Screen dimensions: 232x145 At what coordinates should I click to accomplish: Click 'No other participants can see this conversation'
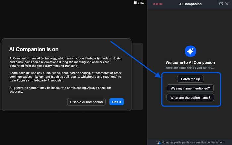[x=193, y=142]
